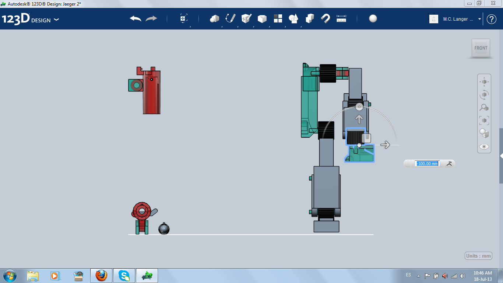
Task: Select the Combine tool
Action: pyautogui.click(x=310, y=18)
